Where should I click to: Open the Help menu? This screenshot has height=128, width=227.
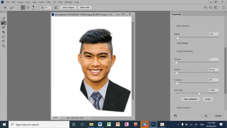click(77, 2)
